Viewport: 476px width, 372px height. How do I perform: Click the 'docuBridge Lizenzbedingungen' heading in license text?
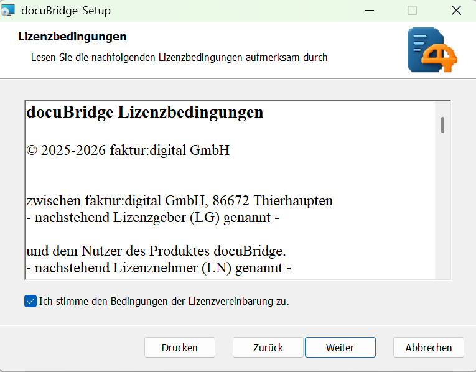pos(145,113)
